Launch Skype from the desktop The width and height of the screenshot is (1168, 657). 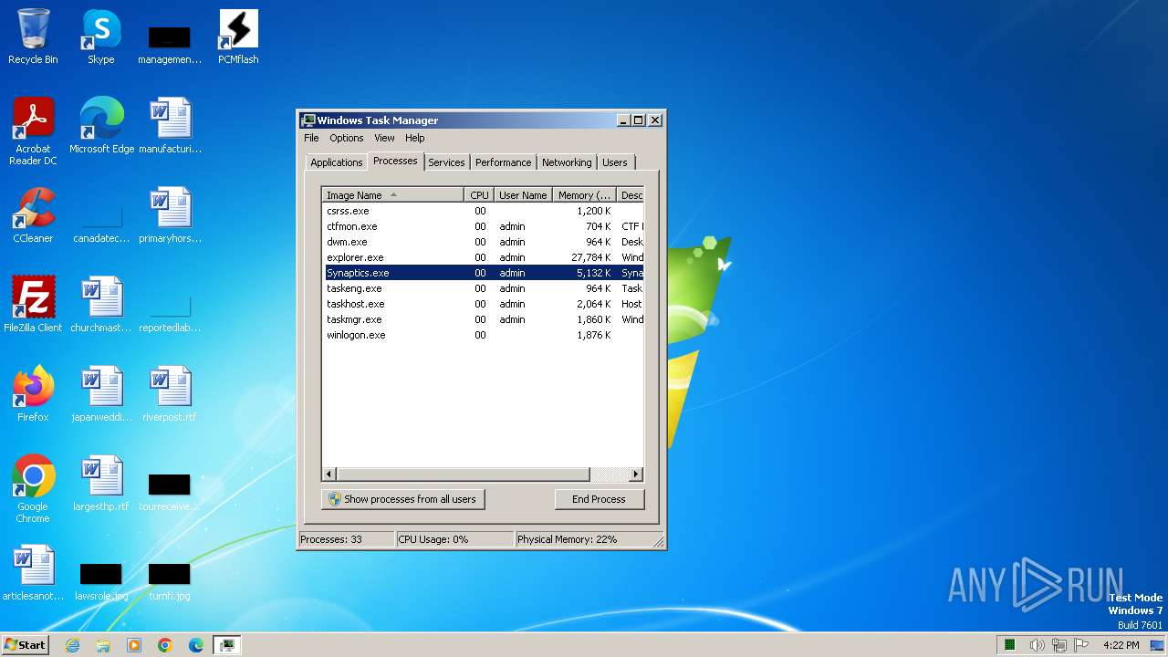click(x=100, y=37)
